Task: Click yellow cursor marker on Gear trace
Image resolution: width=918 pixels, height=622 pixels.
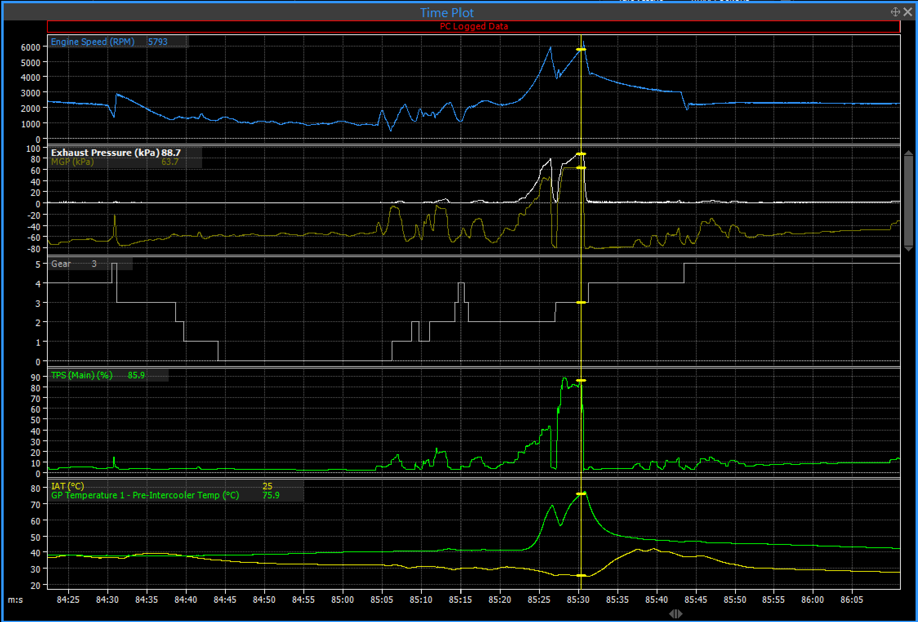Action: point(581,302)
